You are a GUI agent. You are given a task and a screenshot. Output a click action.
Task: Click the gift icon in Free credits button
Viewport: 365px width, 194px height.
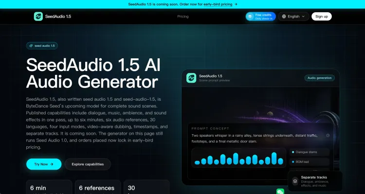250,17
